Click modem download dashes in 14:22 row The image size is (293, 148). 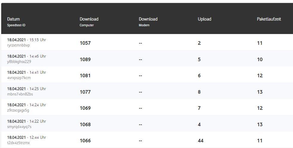140,125
